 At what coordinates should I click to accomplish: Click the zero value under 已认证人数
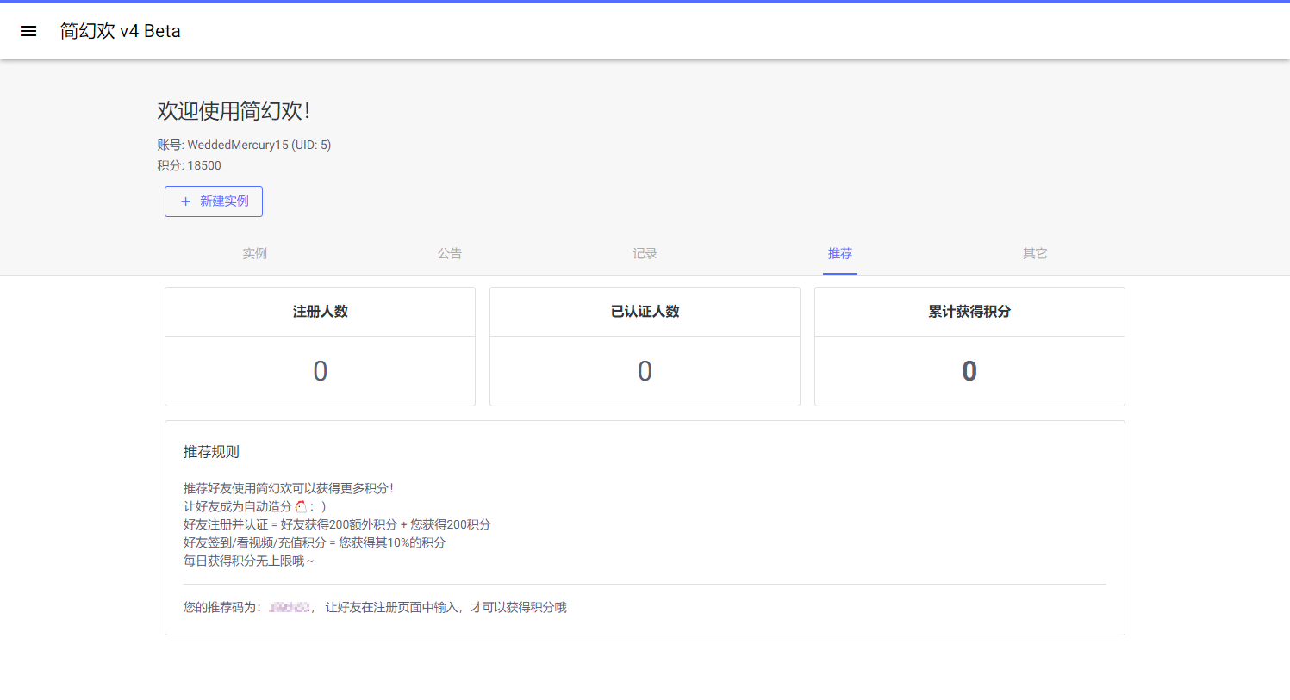click(x=645, y=371)
